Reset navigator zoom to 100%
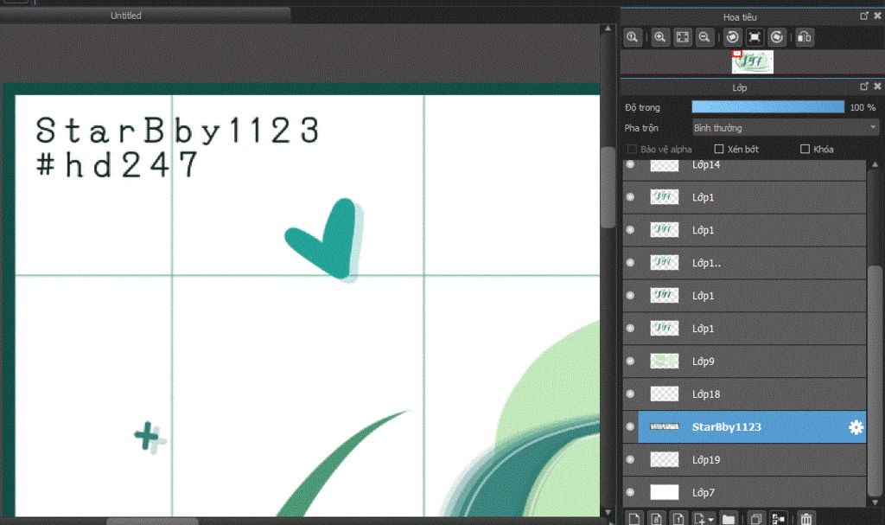Image resolution: width=885 pixels, height=525 pixels. pos(633,37)
